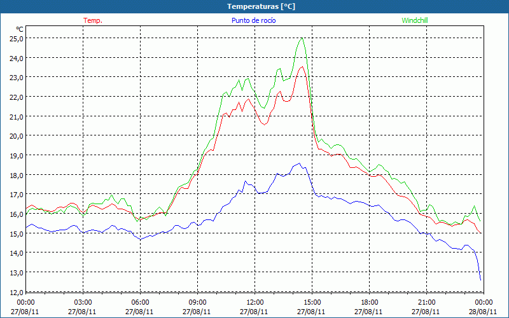The image size is (509, 318).
Task: Select the blue Punto de rocío legend label
Action: 253,20
